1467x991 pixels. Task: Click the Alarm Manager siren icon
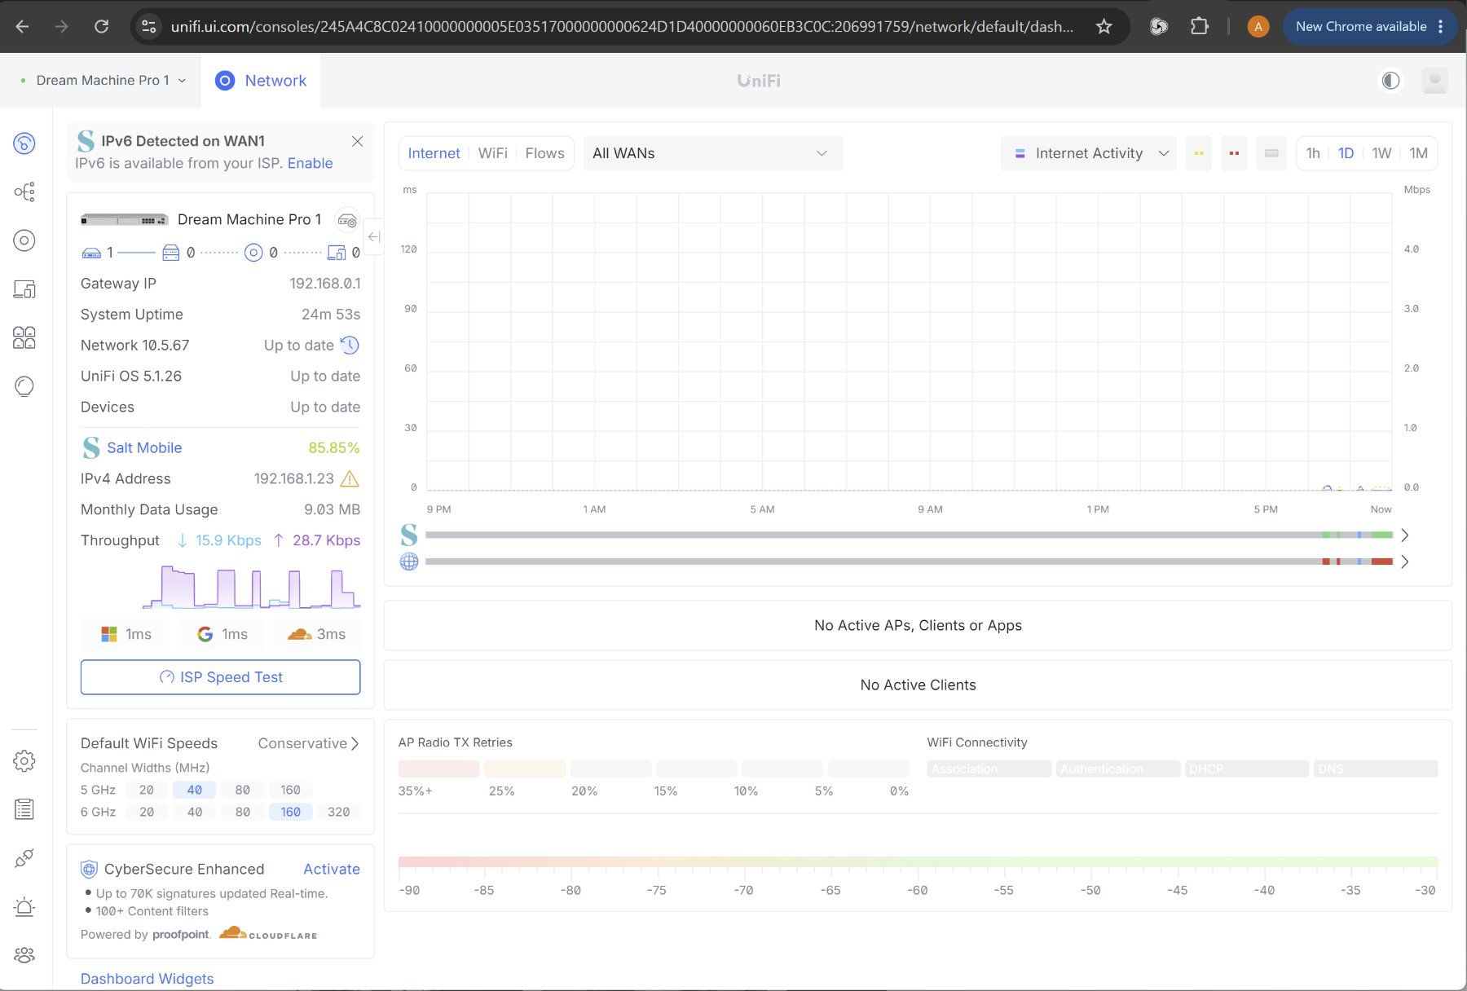tap(24, 906)
